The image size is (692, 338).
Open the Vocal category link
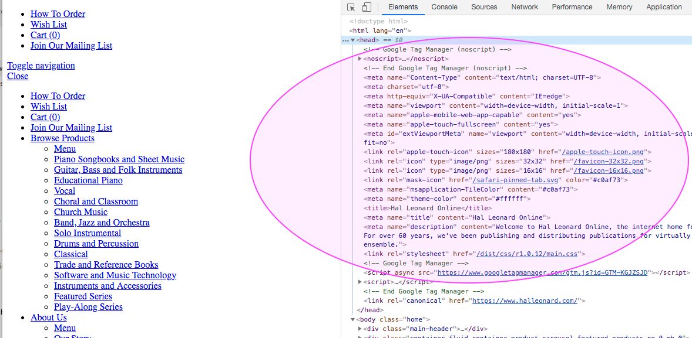pos(65,191)
